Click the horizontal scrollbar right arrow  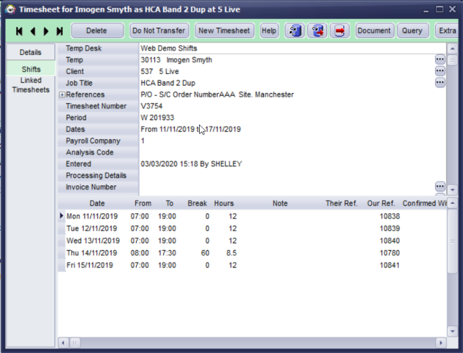point(441,343)
